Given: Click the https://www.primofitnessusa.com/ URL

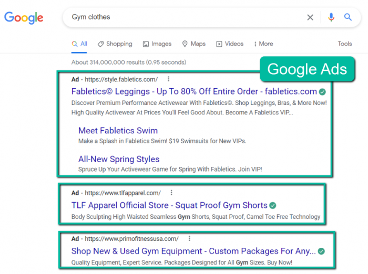Looking at the screenshot, I should (131, 239).
